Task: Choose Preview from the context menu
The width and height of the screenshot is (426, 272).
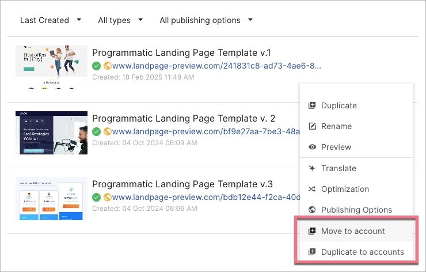Action: pyautogui.click(x=356, y=147)
